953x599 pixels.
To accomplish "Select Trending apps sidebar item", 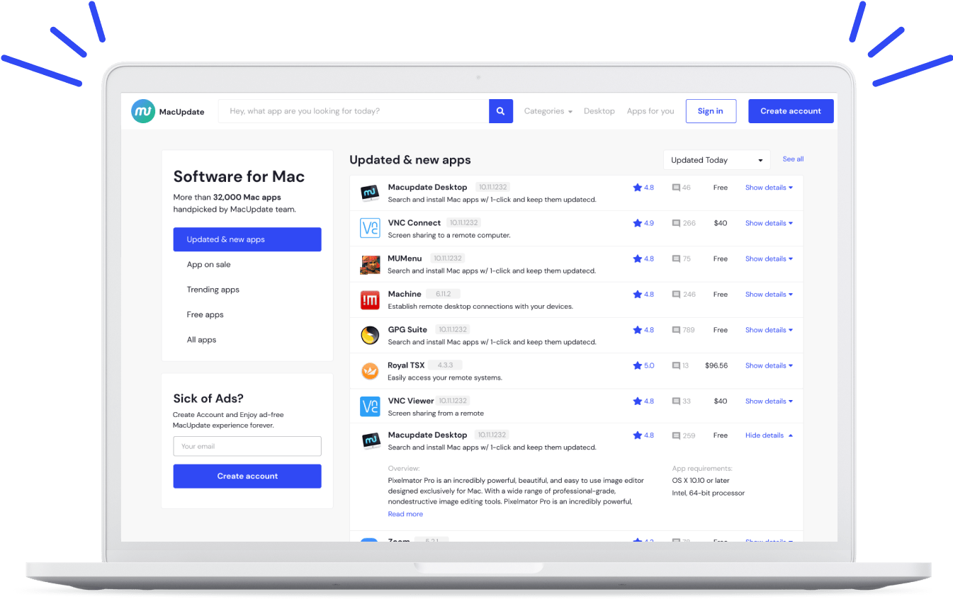I will [213, 290].
